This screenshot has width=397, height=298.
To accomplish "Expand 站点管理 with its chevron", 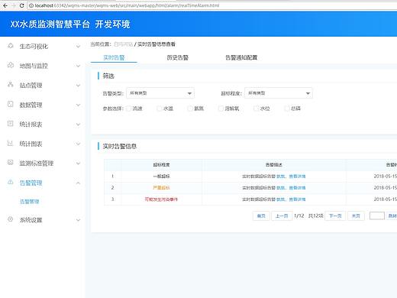I will coord(78,86).
